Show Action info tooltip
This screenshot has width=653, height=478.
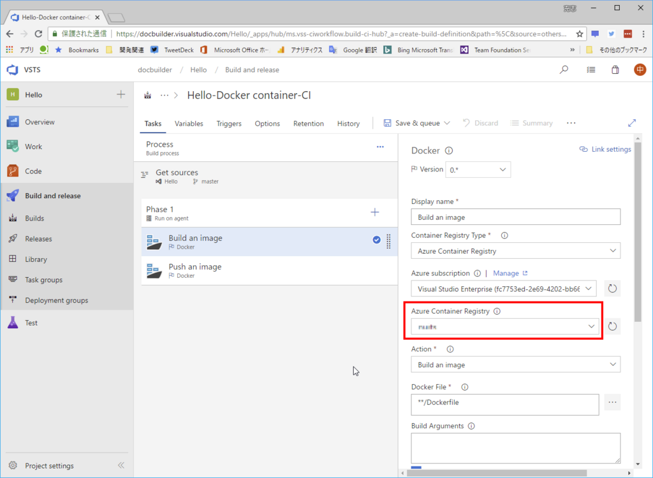[450, 349]
